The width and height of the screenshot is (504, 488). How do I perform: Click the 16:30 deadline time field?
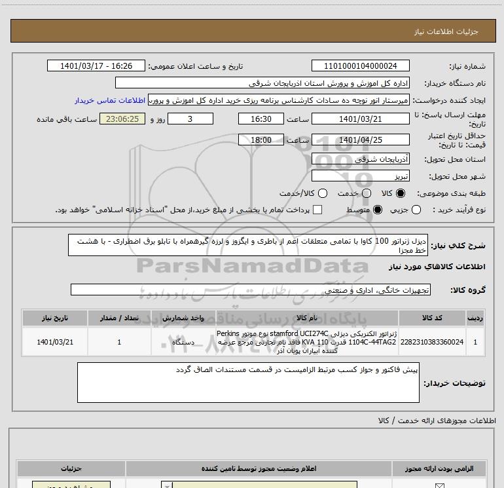click(261, 119)
